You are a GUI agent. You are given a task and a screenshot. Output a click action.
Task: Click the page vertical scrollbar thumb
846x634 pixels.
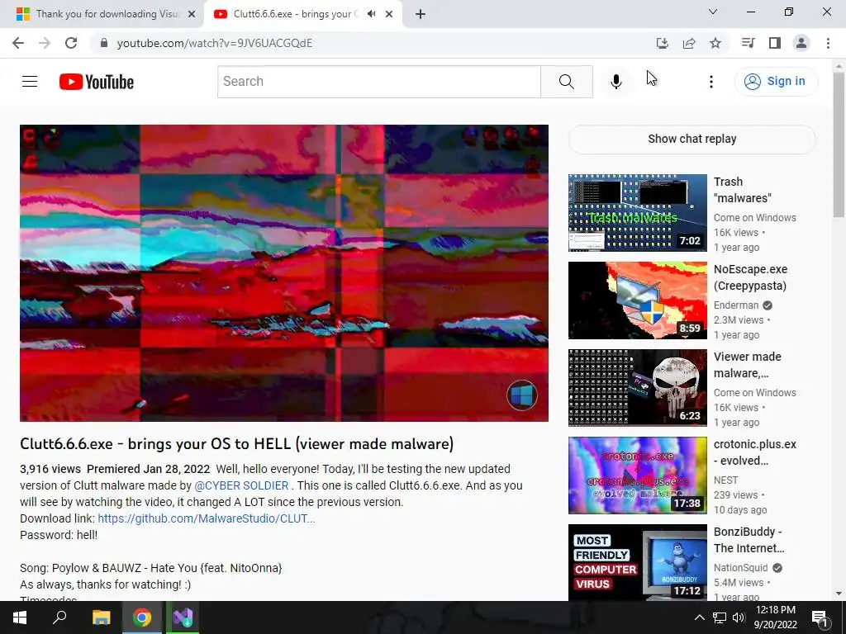point(839,145)
